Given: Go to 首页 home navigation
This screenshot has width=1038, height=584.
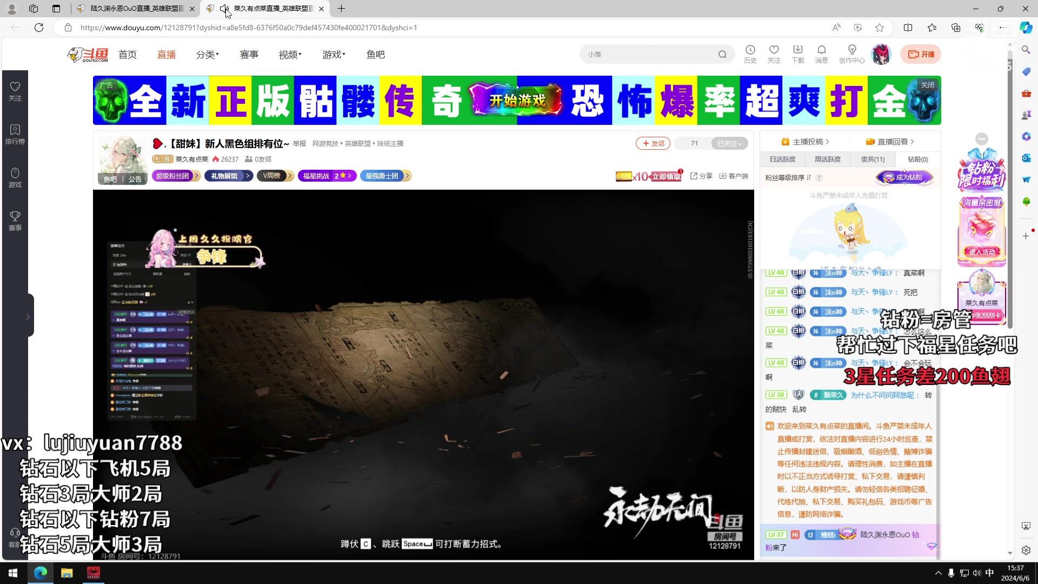Looking at the screenshot, I should point(128,55).
